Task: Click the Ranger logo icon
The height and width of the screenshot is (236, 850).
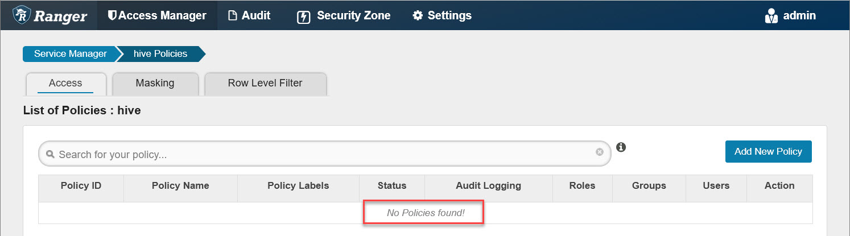Action: click(x=21, y=15)
